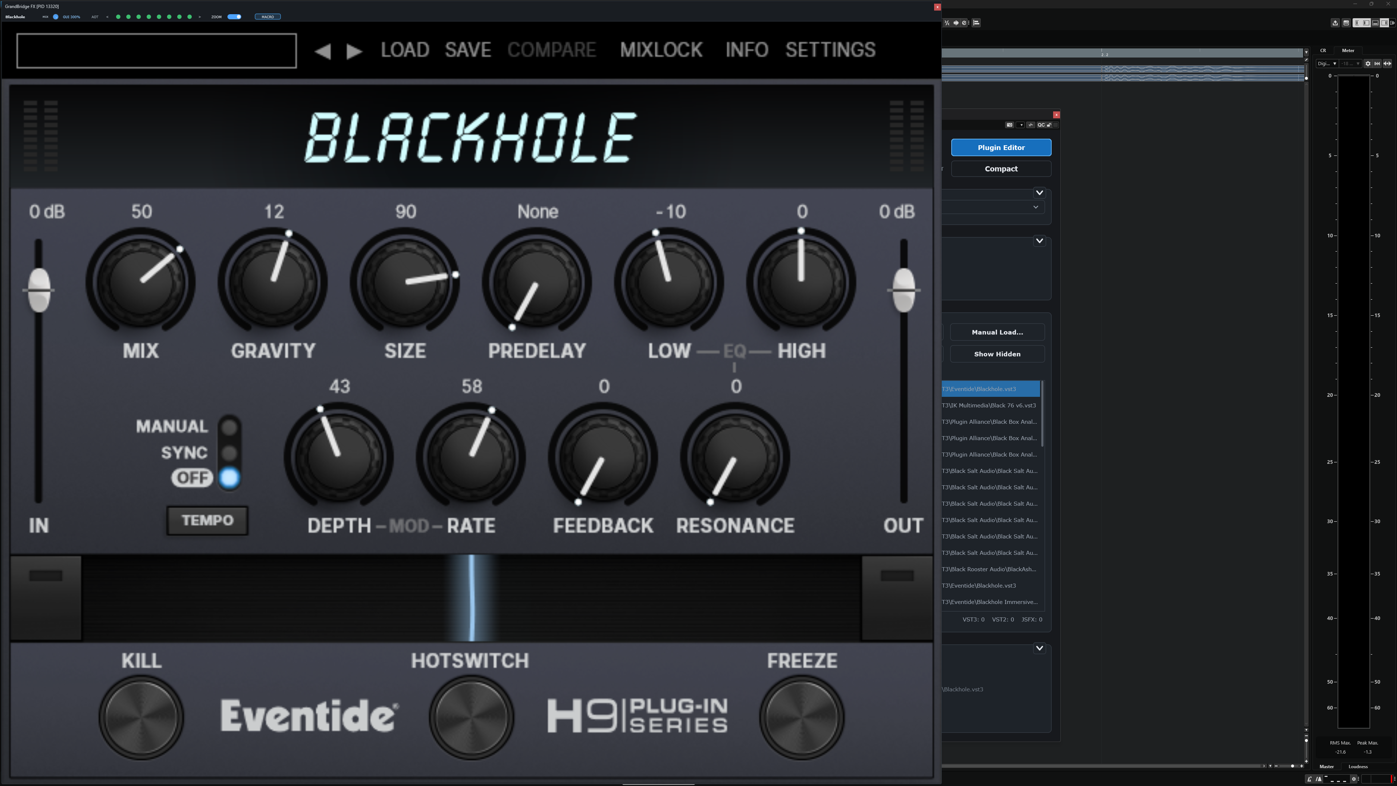The height and width of the screenshot is (786, 1397).
Task: Click the export upload icon in DAW toolbar
Action: pyautogui.click(x=1335, y=23)
